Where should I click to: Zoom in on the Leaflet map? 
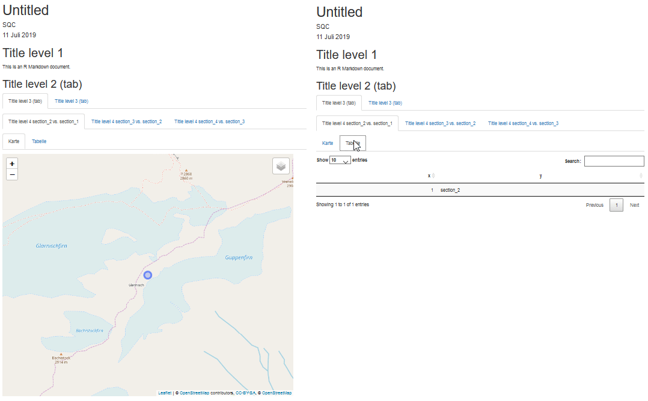point(12,164)
